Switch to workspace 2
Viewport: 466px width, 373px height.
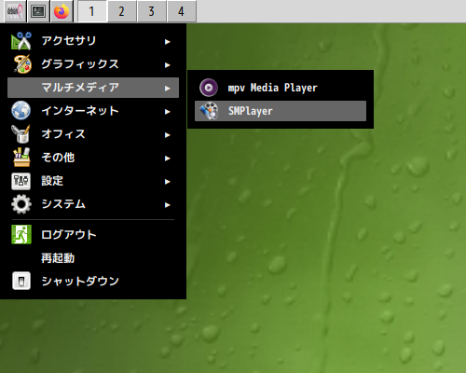(121, 11)
